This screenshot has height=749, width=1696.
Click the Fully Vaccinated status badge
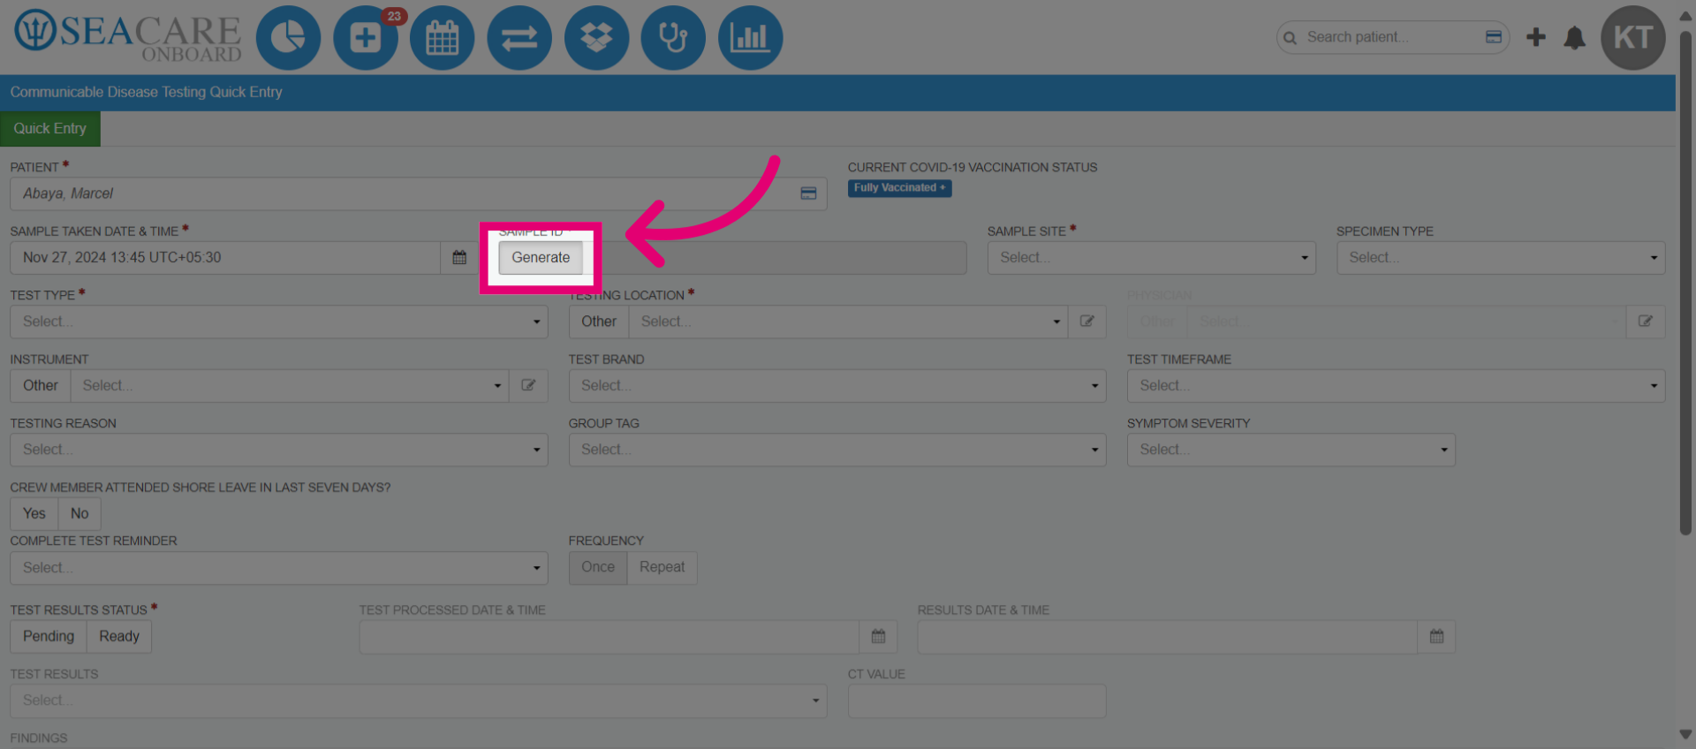click(x=900, y=188)
